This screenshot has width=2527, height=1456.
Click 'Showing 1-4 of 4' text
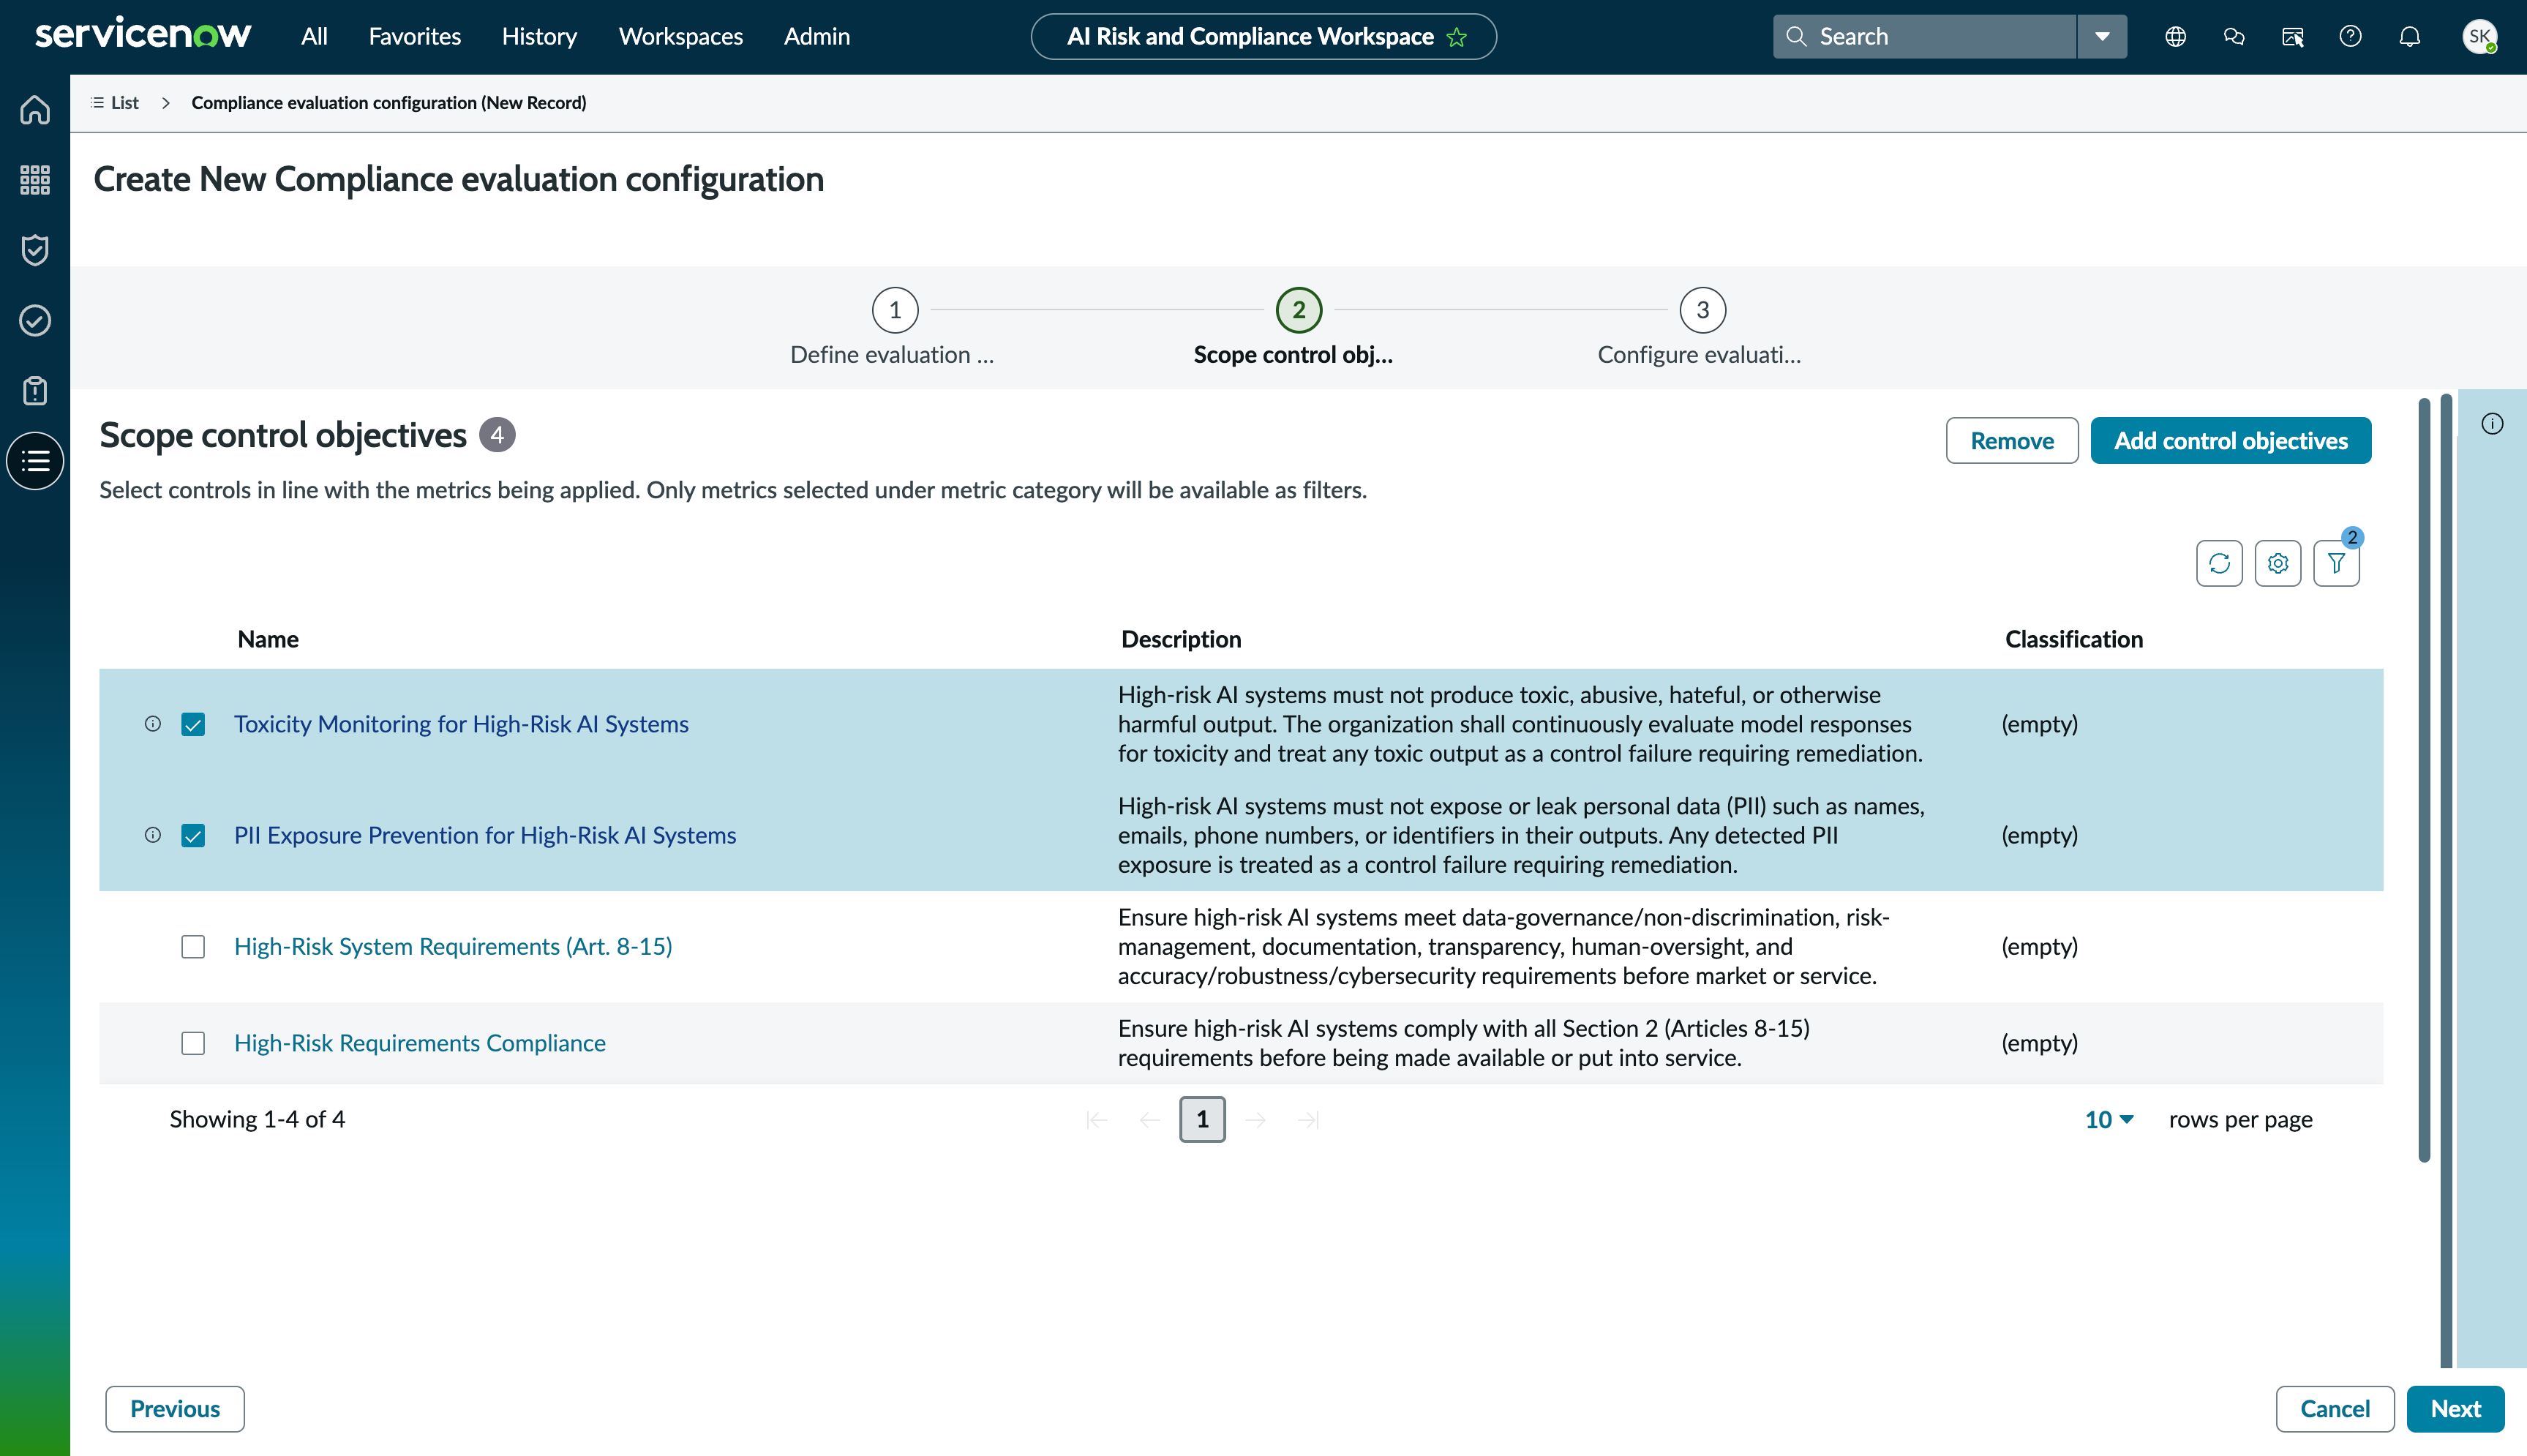click(x=257, y=1119)
